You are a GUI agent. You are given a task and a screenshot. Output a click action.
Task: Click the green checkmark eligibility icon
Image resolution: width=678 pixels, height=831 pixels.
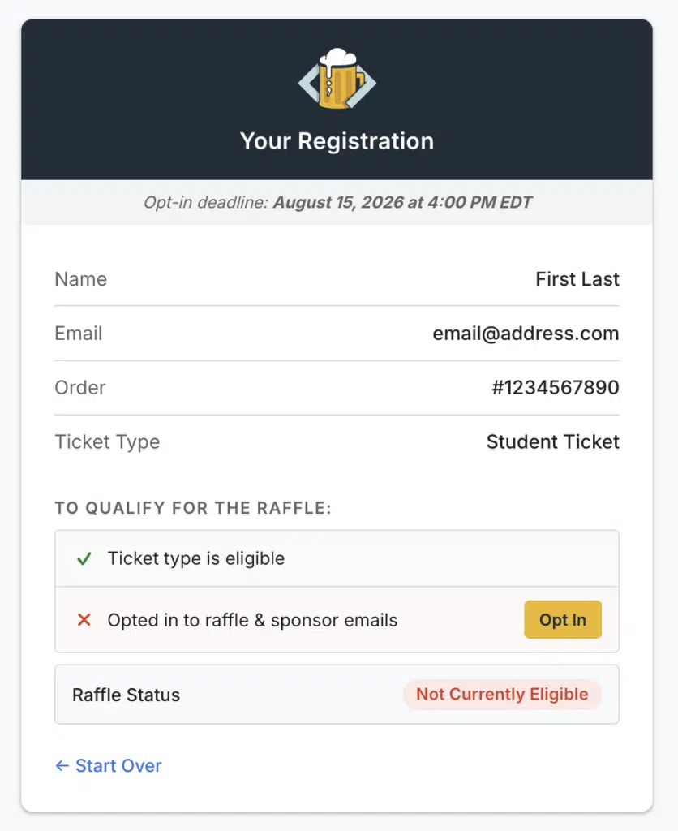coord(84,558)
